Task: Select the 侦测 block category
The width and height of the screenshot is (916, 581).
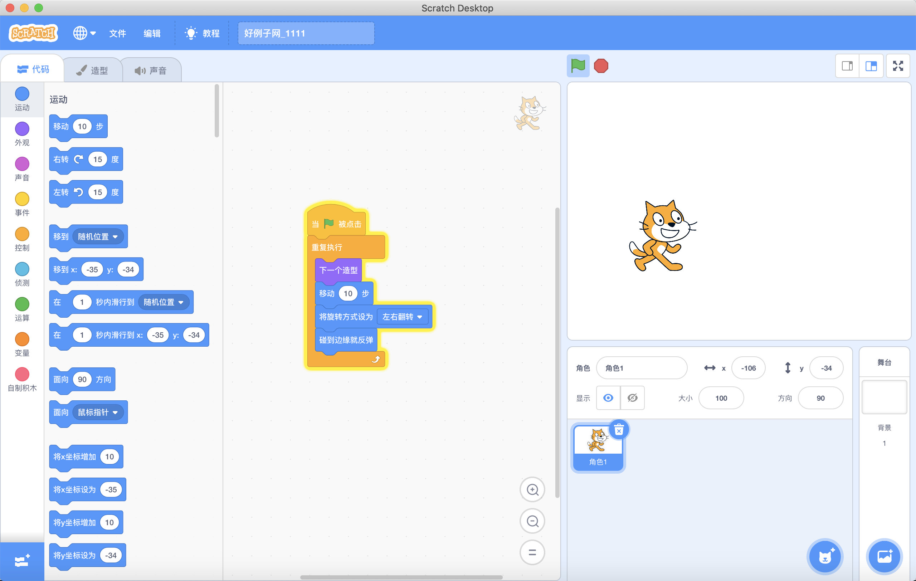Action: tap(22, 274)
